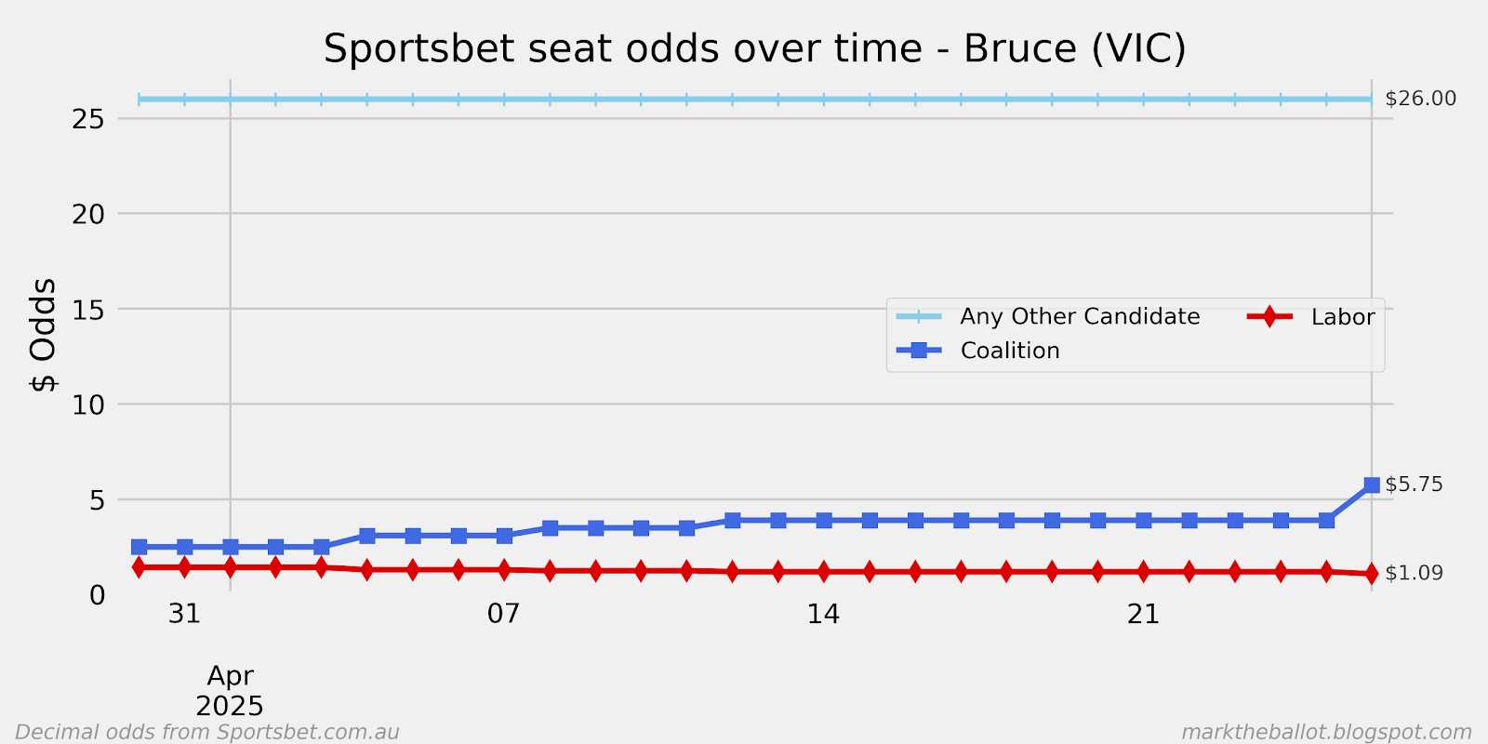
Task: Click the $5.75 end label
Action: [x=1414, y=485]
